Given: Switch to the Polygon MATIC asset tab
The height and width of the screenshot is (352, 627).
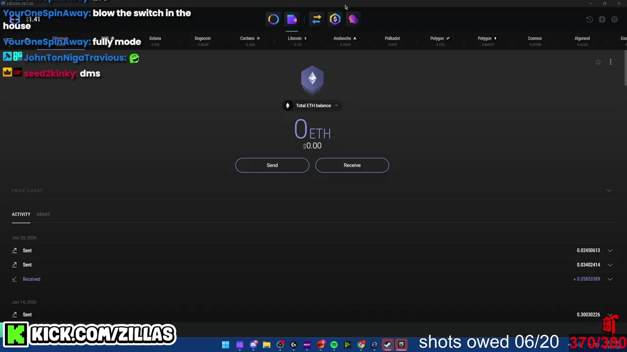Looking at the screenshot, I should tap(487, 41).
